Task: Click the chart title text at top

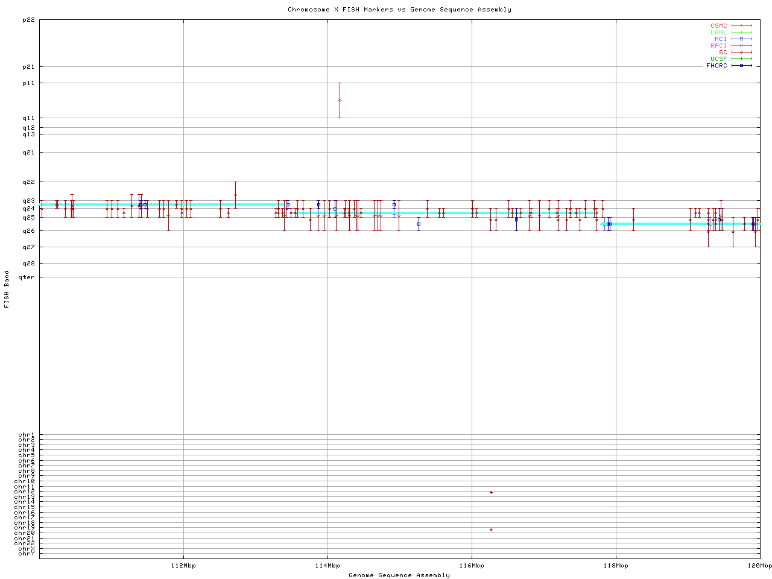Action: tap(399, 10)
